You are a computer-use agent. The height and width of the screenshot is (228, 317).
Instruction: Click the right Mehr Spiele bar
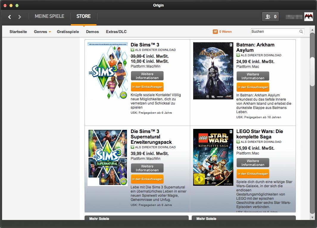[243, 218]
